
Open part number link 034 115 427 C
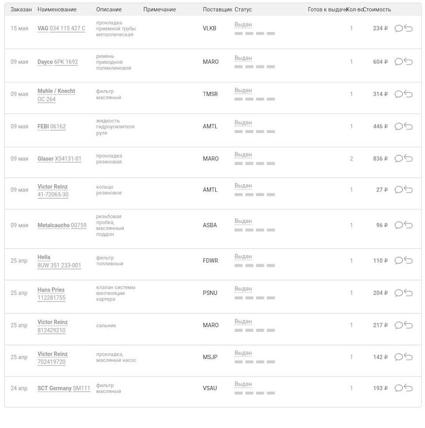(x=67, y=29)
